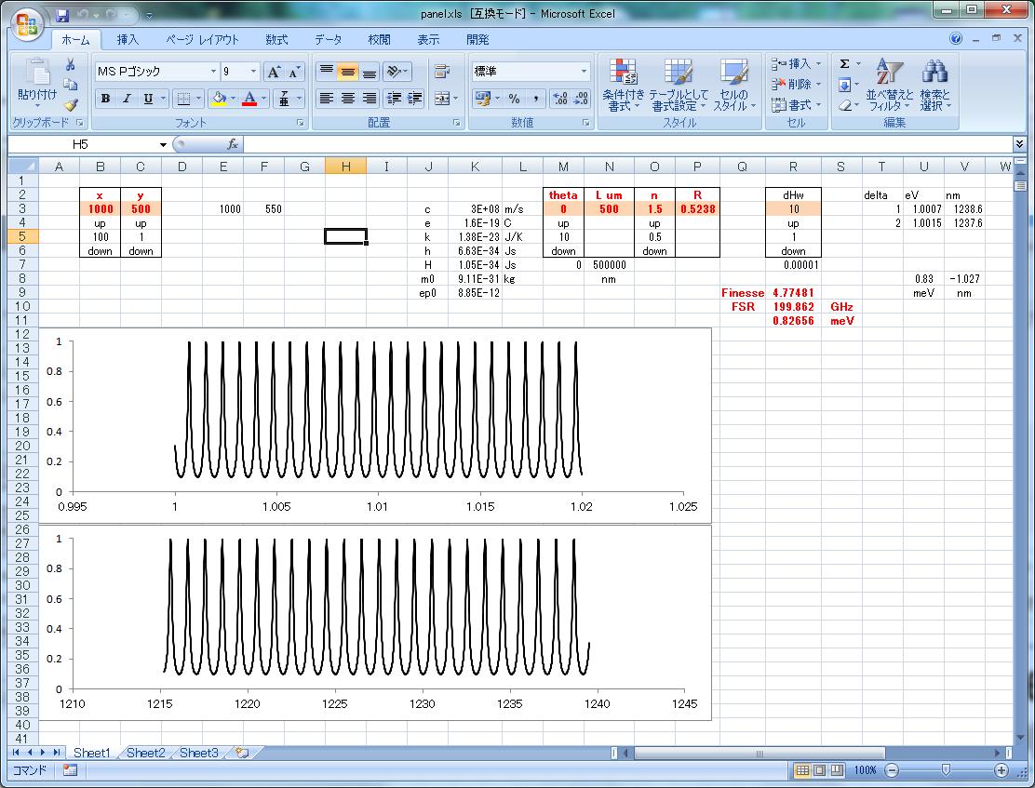Image resolution: width=1035 pixels, height=788 pixels.
Task: Select the Format Painter brush icon
Action: pos(71,105)
